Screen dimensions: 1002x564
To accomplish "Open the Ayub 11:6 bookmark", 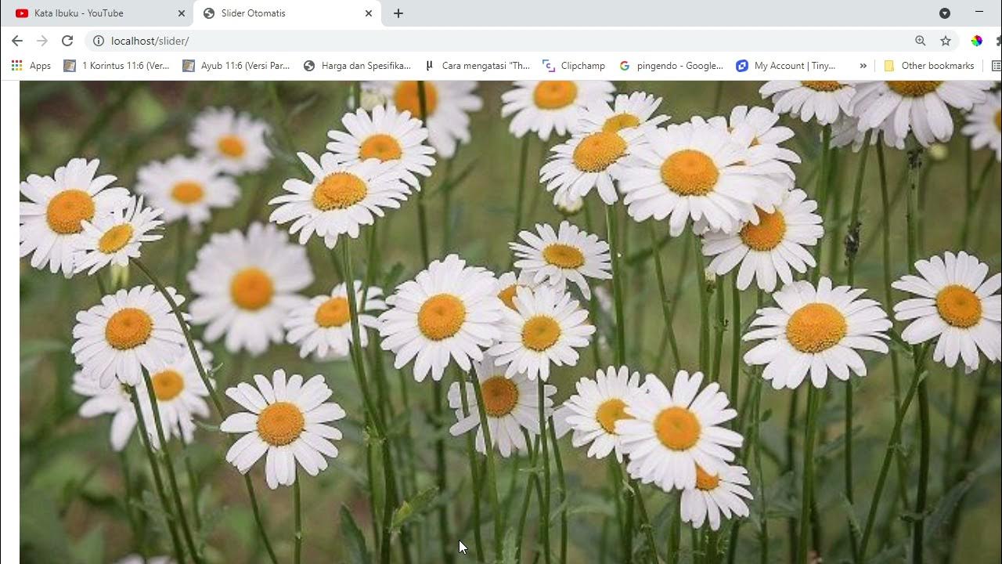I will pos(236,66).
